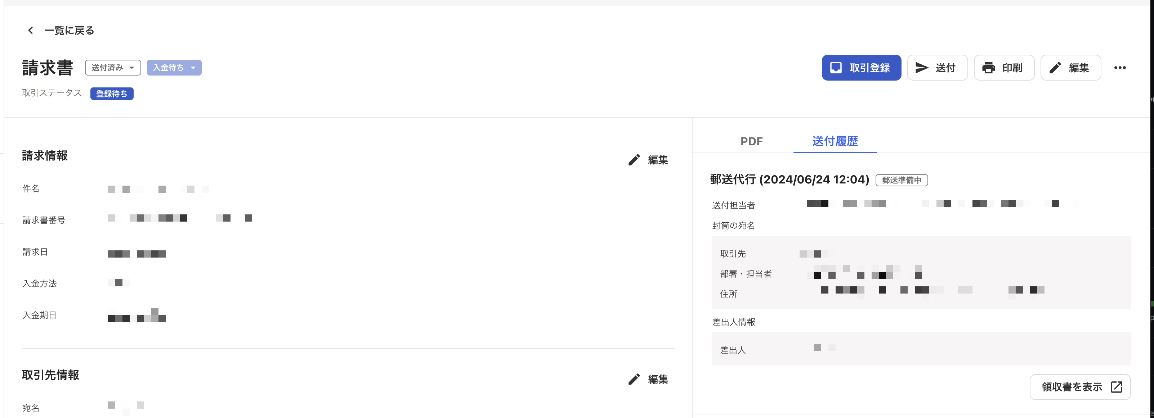1154x418 pixels.
Task: Click the inbox icon in 取引登録 button
Action: pyautogui.click(x=836, y=68)
